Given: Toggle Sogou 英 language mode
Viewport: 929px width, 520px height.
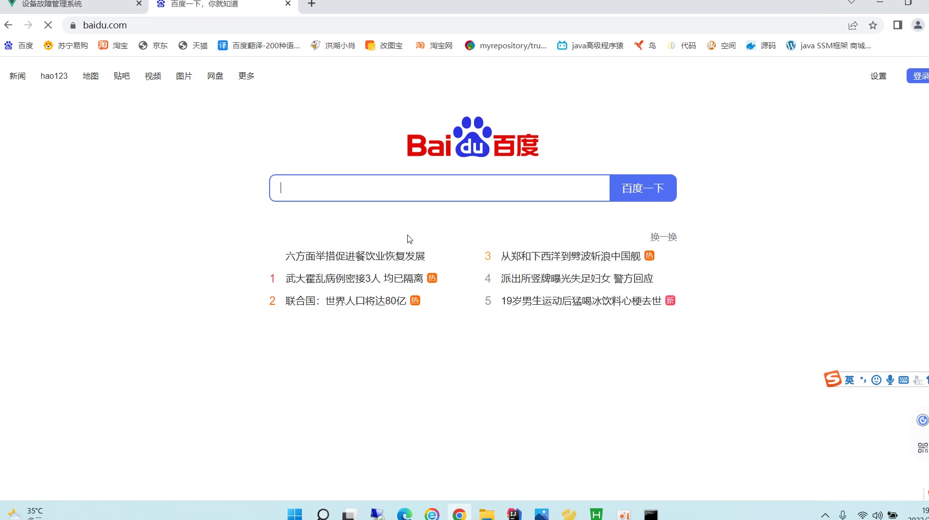Looking at the screenshot, I should click(x=850, y=380).
